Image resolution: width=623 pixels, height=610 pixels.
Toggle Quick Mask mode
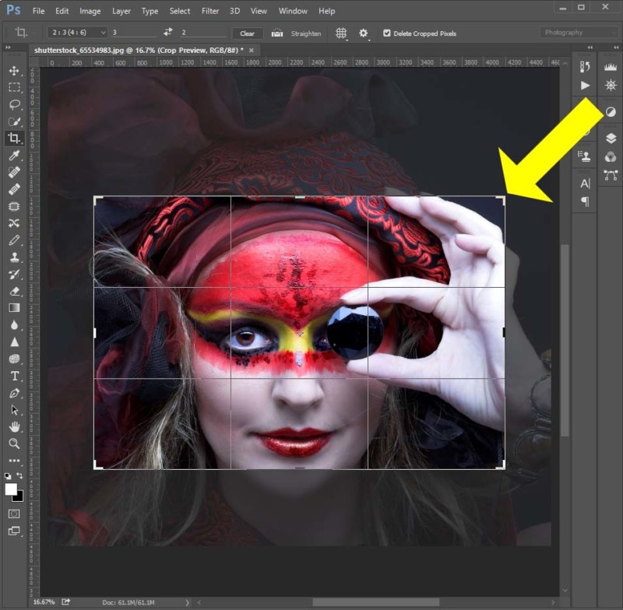[x=14, y=514]
